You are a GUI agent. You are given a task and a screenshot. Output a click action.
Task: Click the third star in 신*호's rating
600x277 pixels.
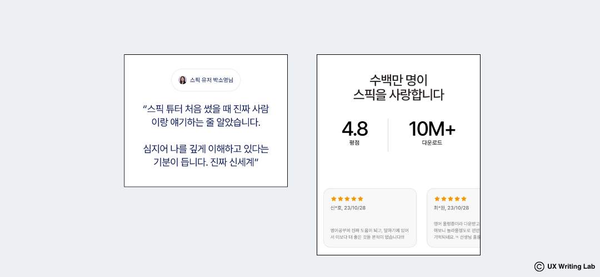coord(347,199)
